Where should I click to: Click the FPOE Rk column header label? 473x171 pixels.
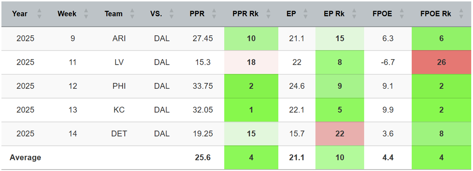pos(436,14)
